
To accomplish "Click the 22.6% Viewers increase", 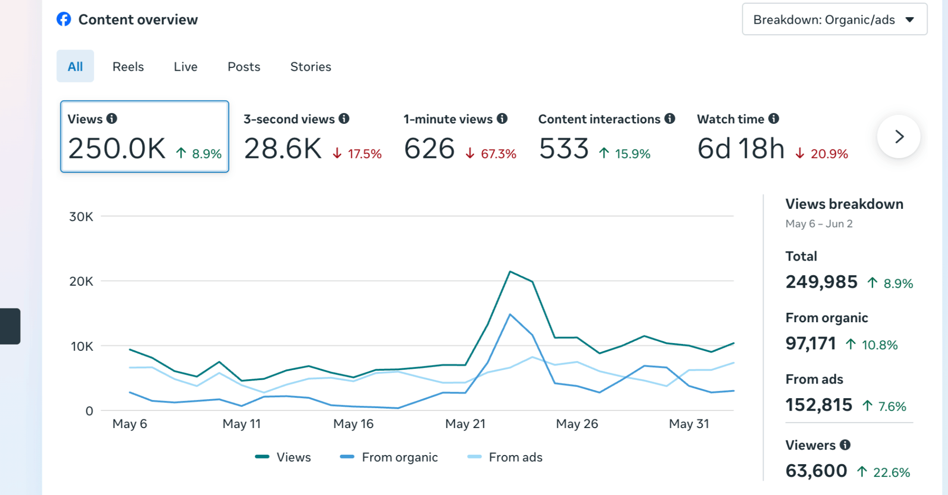I will [x=883, y=472].
